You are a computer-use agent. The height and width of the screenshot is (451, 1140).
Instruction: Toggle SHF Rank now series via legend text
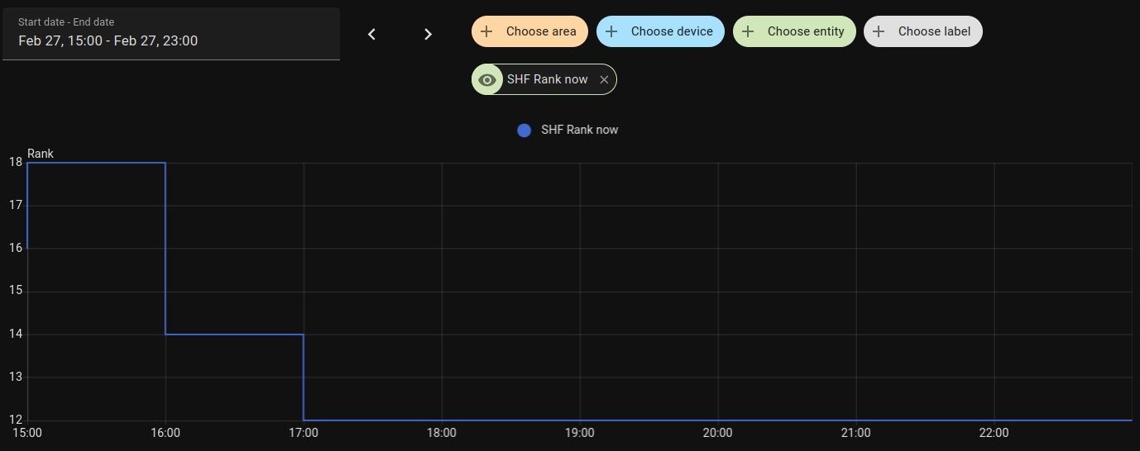coord(579,130)
